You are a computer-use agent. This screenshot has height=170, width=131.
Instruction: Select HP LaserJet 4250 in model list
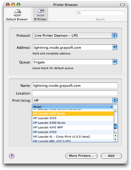coord(73,118)
